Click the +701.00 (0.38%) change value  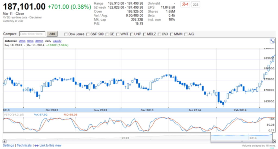69,7
